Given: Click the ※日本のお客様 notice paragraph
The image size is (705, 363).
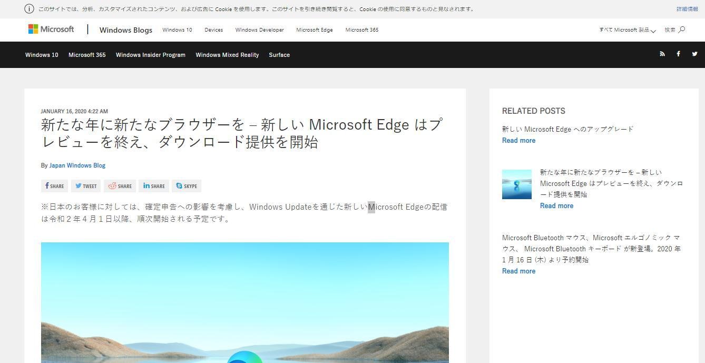Looking at the screenshot, I should (x=244, y=213).
